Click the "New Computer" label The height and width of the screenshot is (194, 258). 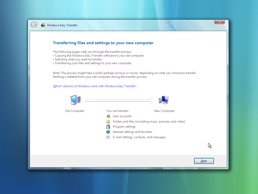pos(164,111)
